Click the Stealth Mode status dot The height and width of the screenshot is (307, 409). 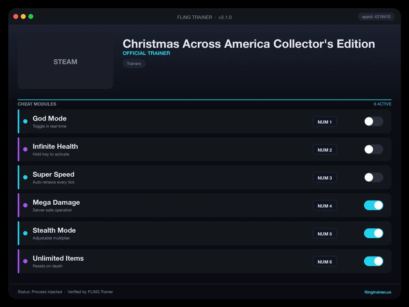[25, 233]
